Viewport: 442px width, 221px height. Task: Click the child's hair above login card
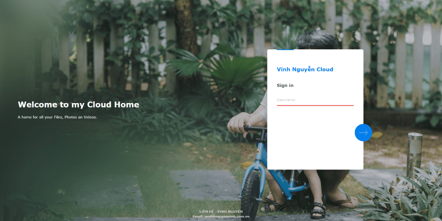coord(317,40)
